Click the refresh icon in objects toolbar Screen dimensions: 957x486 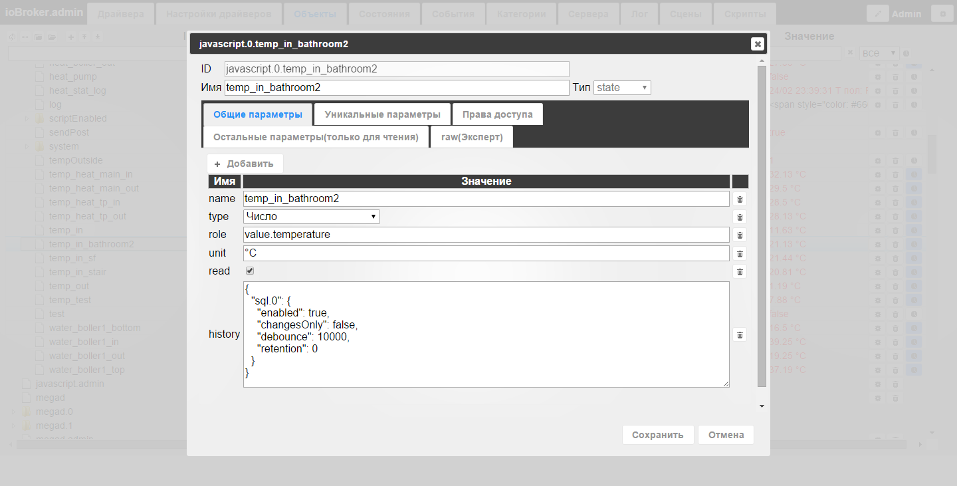(x=12, y=37)
